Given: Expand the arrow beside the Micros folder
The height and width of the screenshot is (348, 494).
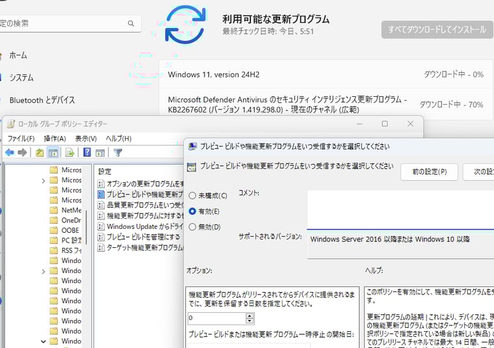Looking at the screenshot, I should [44, 181].
